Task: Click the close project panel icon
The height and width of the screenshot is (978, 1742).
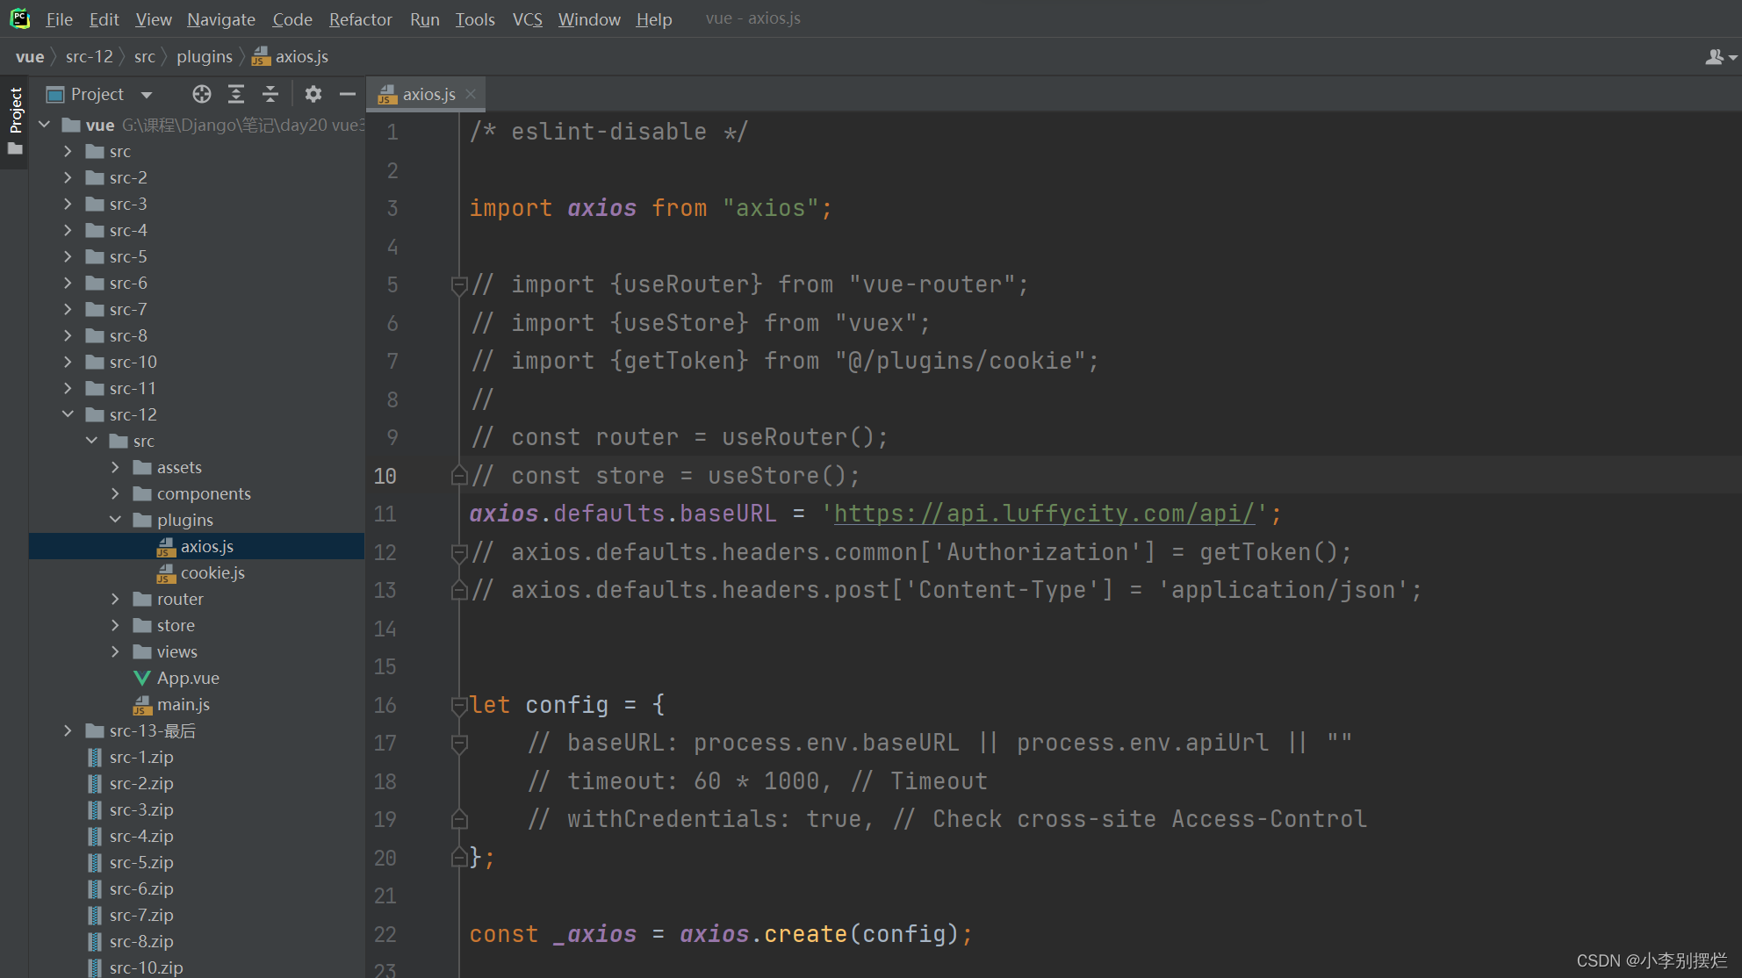Action: click(x=349, y=95)
